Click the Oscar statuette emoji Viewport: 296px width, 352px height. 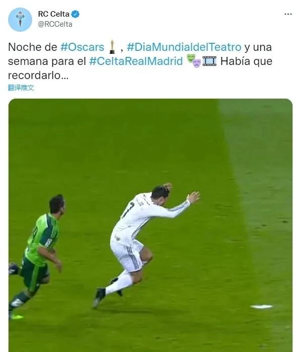point(112,47)
